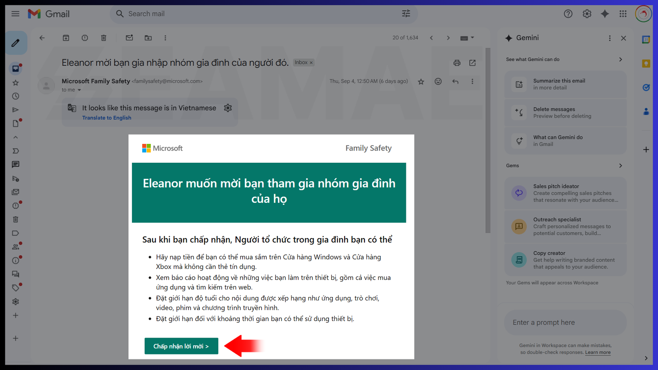
Task: Open the Inbox folder in sidebar
Action: 16,69
